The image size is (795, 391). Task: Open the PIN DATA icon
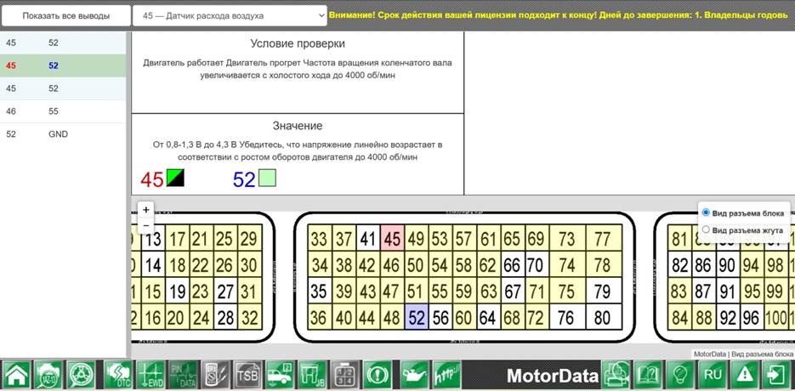183,376
